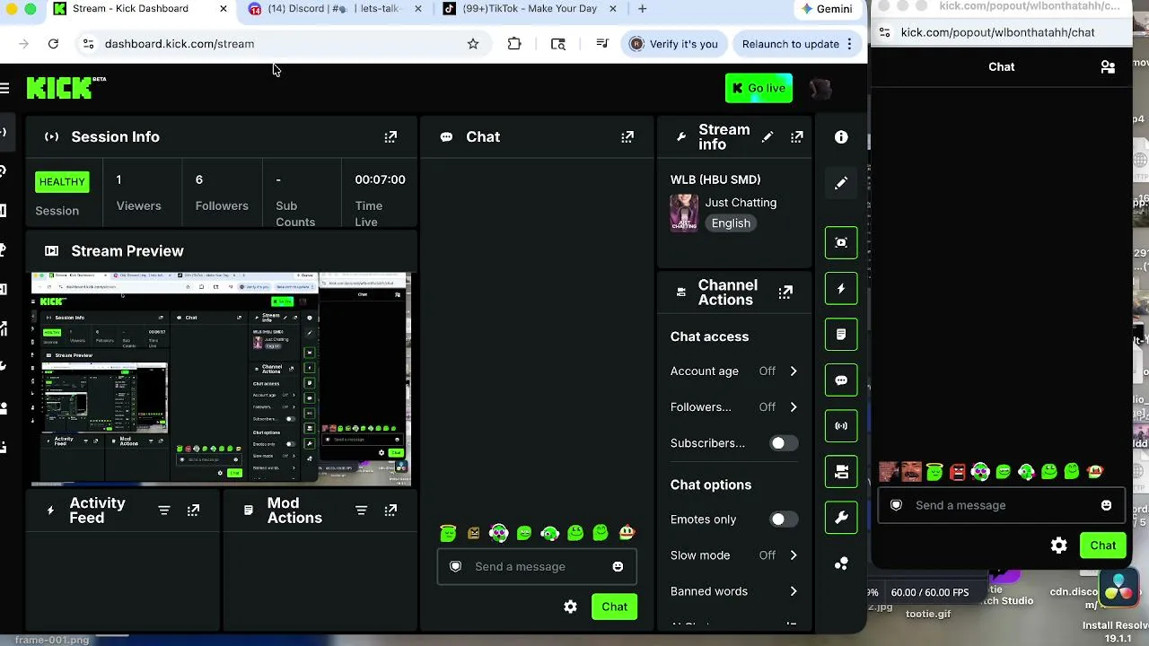The height and width of the screenshot is (646, 1149).
Task: Toggle Session Info panel via broadcast icon
Action: pos(841,426)
